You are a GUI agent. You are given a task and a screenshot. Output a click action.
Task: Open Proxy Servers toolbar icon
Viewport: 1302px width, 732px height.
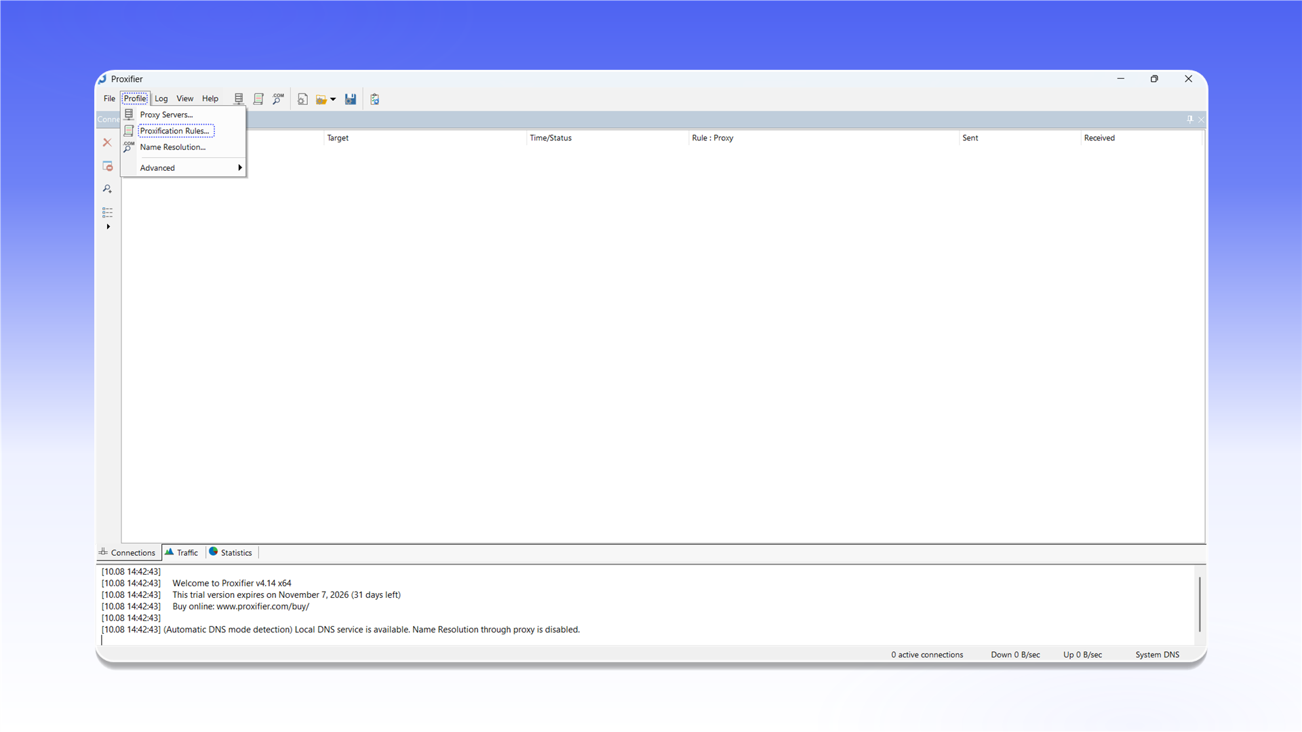(239, 99)
